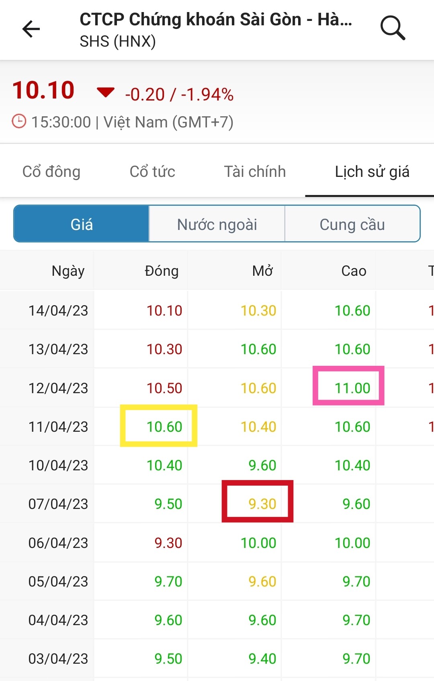434x681 pixels.
Task: Tap pink-boxed high price 11.00
Action: (352, 388)
